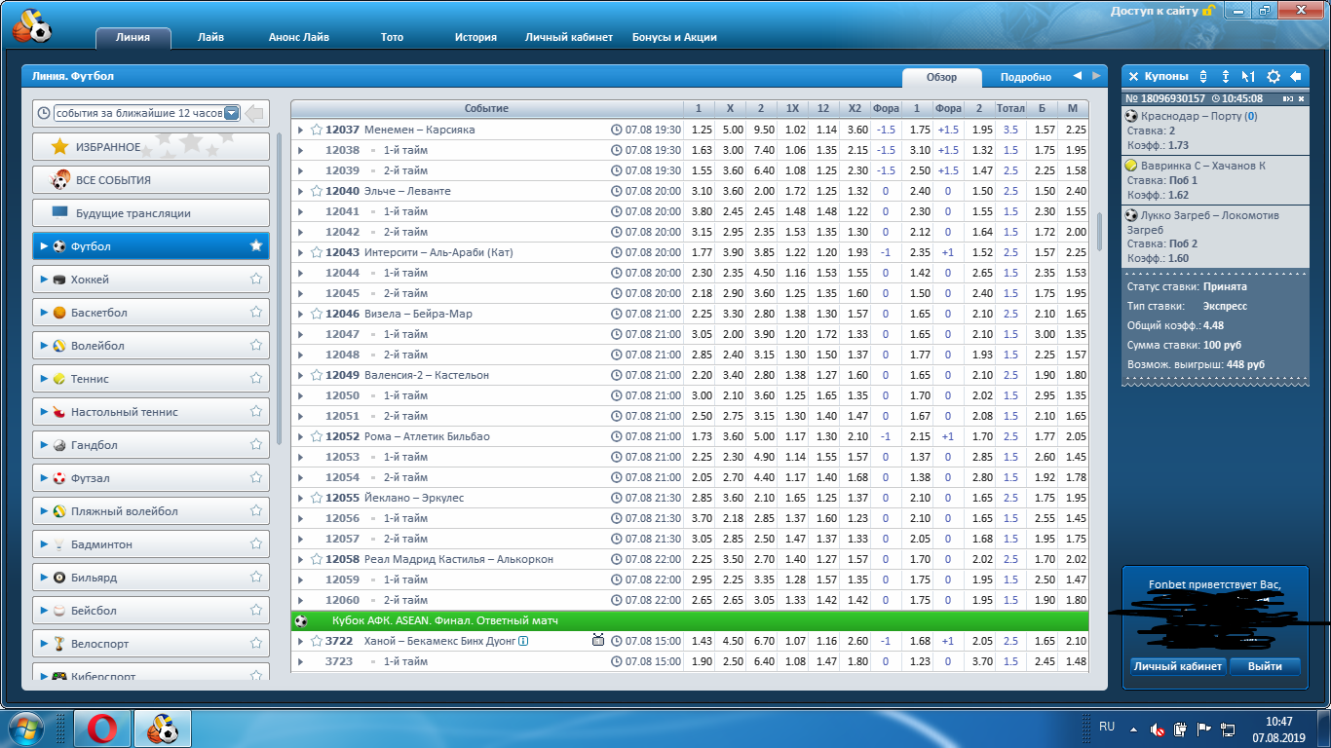Click the info icon next to Бекамекс Бинь Дуонг
This screenshot has width=1331, height=748.
[523, 642]
